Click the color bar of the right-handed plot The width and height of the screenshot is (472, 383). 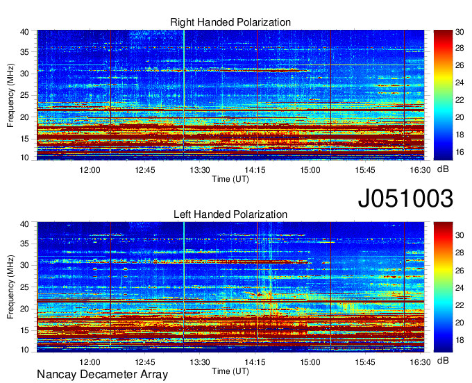(443, 95)
